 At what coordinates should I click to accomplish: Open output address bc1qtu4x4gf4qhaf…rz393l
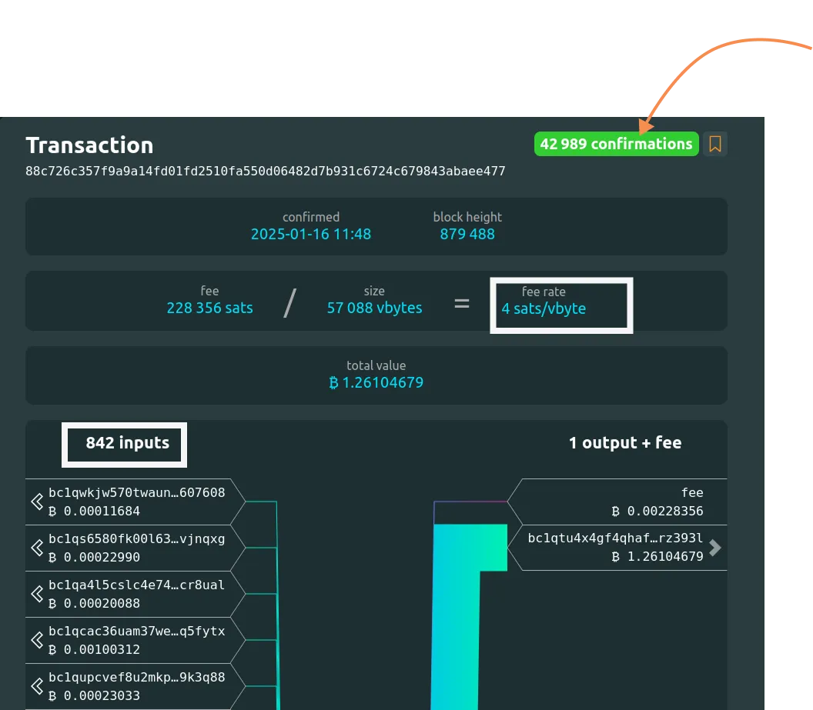point(615,538)
